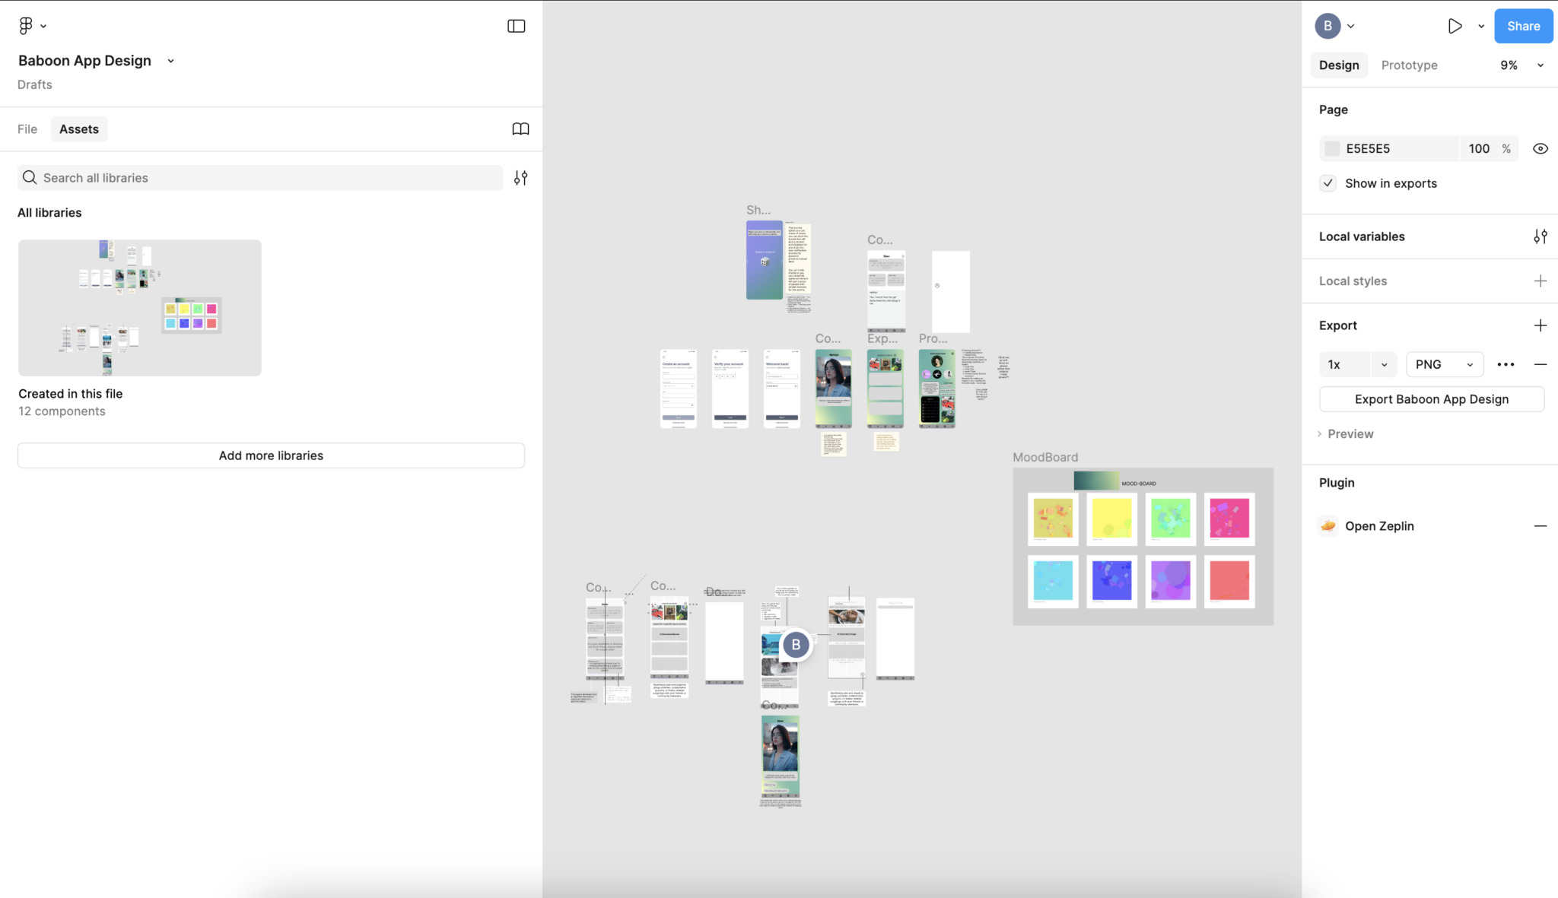Open asset search filter settings icon
Screen dimensions: 1558x898
click(520, 178)
